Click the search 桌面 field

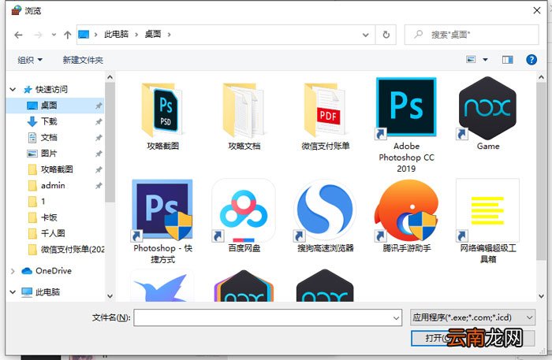[x=472, y=35]
